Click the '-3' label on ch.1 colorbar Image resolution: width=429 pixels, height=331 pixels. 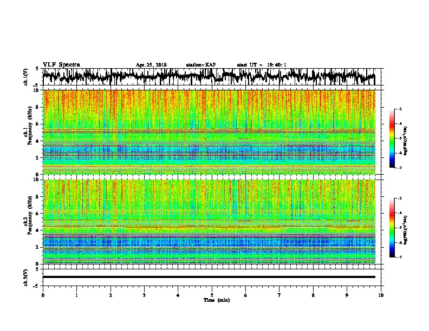(x=399, y=109)
